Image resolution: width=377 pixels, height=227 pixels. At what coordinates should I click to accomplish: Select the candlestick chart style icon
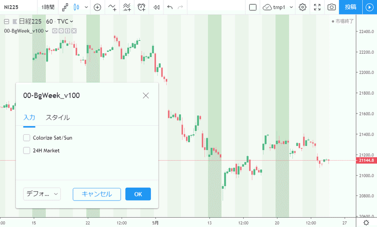[x=76, y=7]
